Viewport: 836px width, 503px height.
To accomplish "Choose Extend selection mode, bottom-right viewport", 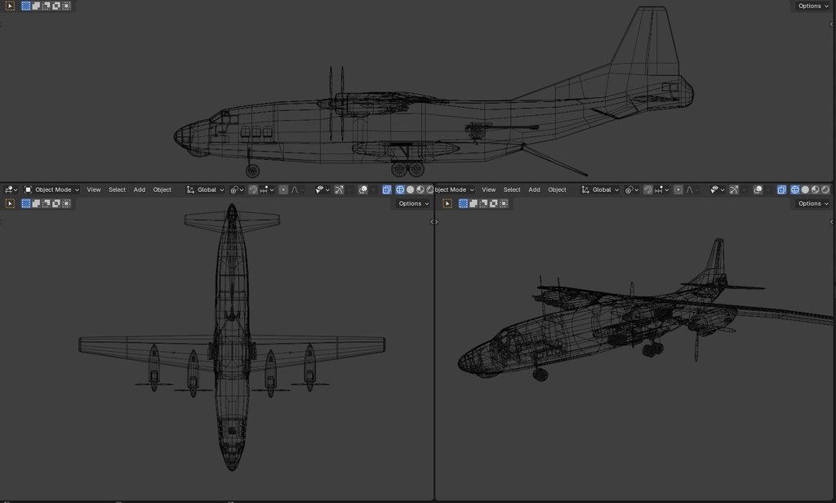I will (474, 203).
